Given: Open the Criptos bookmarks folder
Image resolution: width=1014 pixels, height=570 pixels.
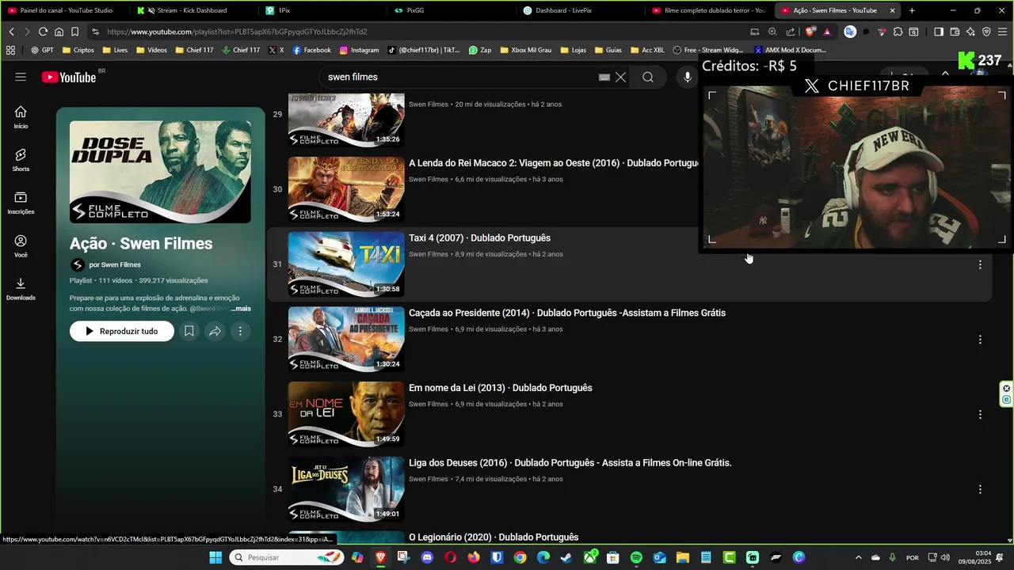Looking at the screenshot, I should click(x=78, y=50).
